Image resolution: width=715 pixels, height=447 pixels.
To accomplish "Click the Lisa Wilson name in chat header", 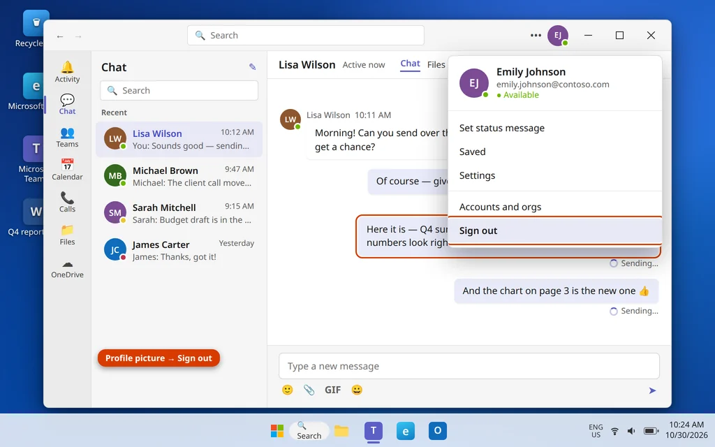I will tap(307, 65).
